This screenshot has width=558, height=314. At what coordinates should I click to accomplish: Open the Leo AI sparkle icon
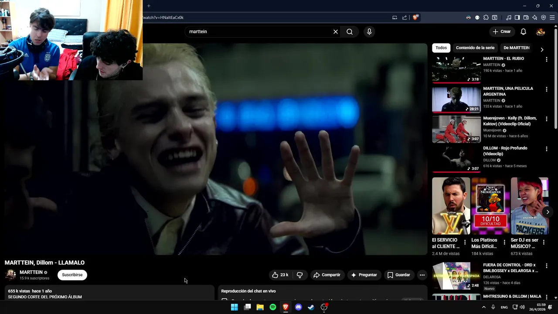coord(535,17)
